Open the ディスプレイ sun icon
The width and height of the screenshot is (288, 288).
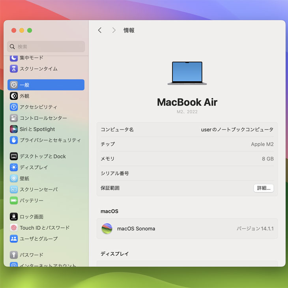click(14, 167)
